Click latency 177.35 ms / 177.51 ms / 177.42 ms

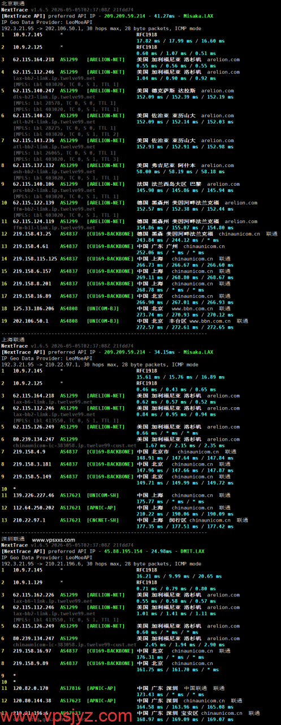(185, 526)
